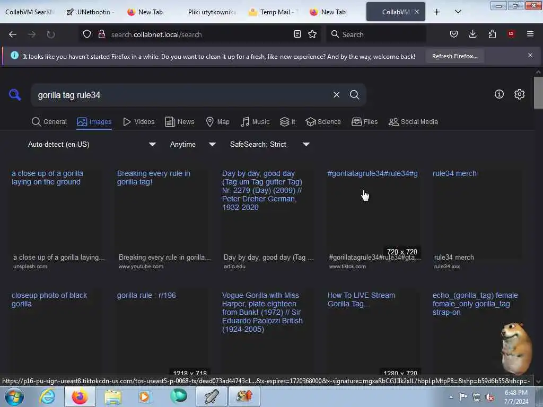This screenshot has width=543, height=407.
Task: Show hidden tray icons arrow
Action: 451,397
